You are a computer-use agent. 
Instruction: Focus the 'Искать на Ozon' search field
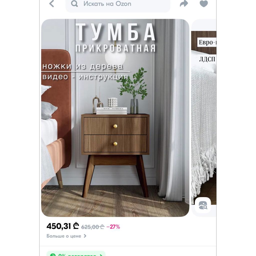click(118, 5)
